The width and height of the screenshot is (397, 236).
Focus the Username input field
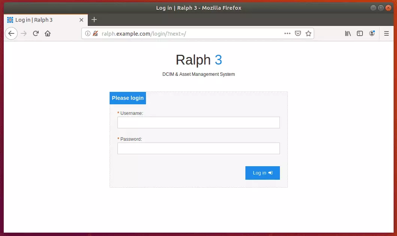198,123
